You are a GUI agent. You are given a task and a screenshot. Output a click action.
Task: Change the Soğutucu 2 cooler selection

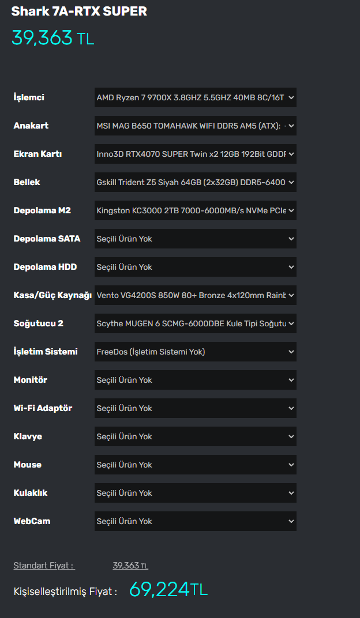tap(195, 323)
